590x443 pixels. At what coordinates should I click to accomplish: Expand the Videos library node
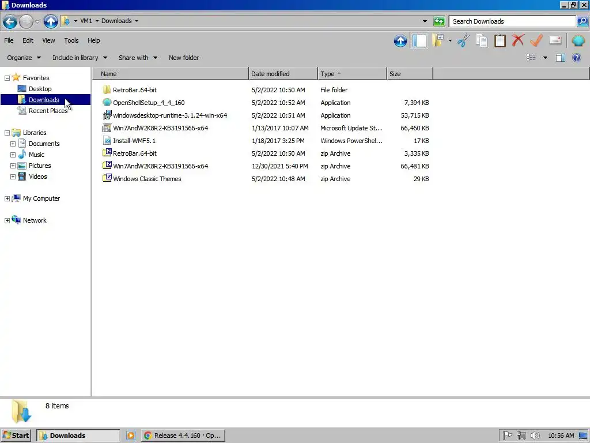[x=13, y=177]
